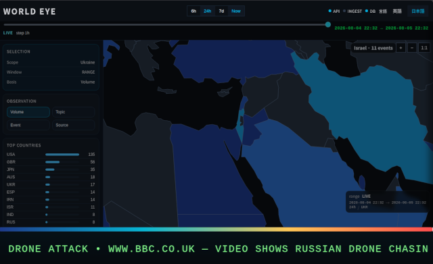Click the DB status indicator
Image resolution: width=433 pixels, height=264 pixels.
(370, 11)
